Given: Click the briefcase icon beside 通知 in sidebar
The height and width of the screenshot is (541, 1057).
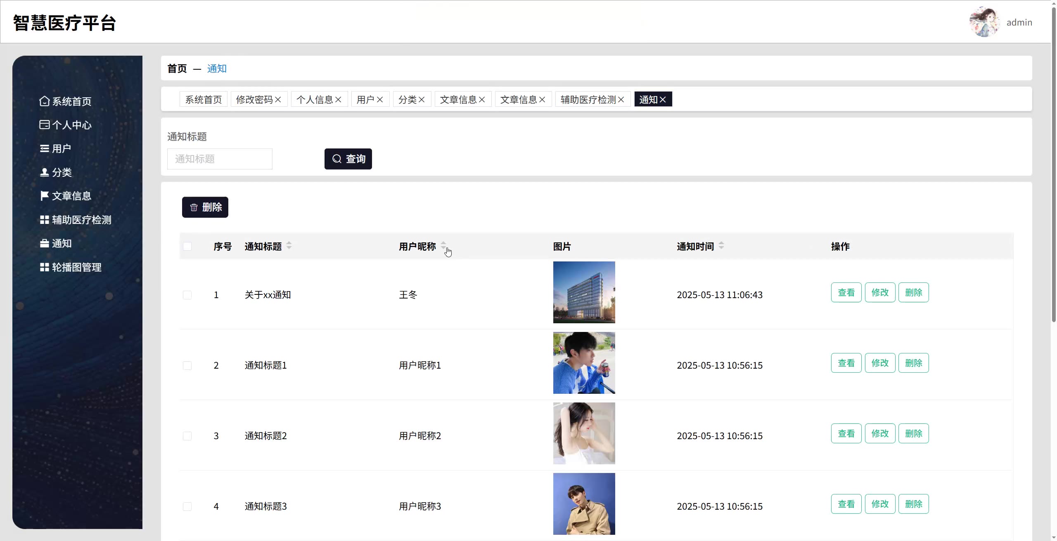Looking at the screenshot, I should point(44,243).
